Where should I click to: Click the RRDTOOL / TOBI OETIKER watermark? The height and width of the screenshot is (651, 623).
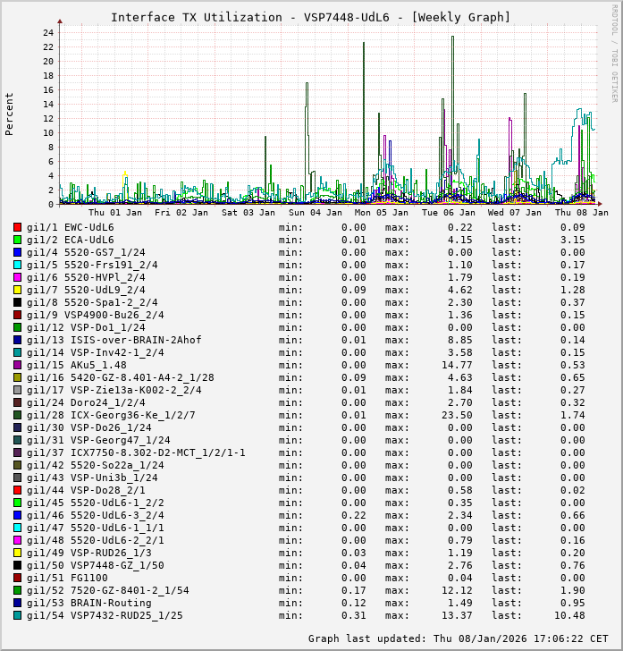click(614, 52)
